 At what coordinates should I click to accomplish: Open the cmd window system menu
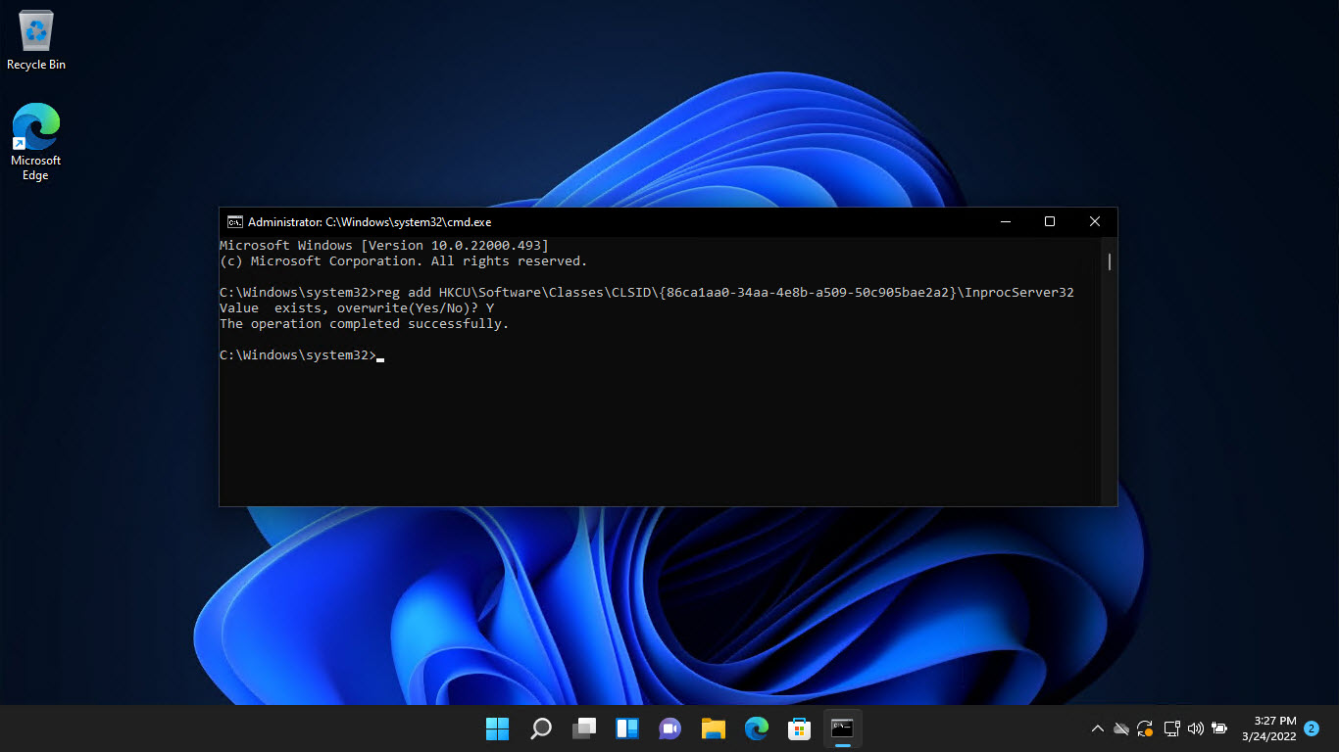coord(231,221)
